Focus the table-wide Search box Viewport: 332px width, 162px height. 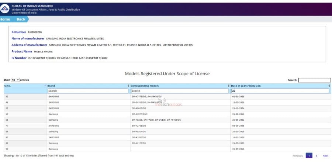coord(314,80)
